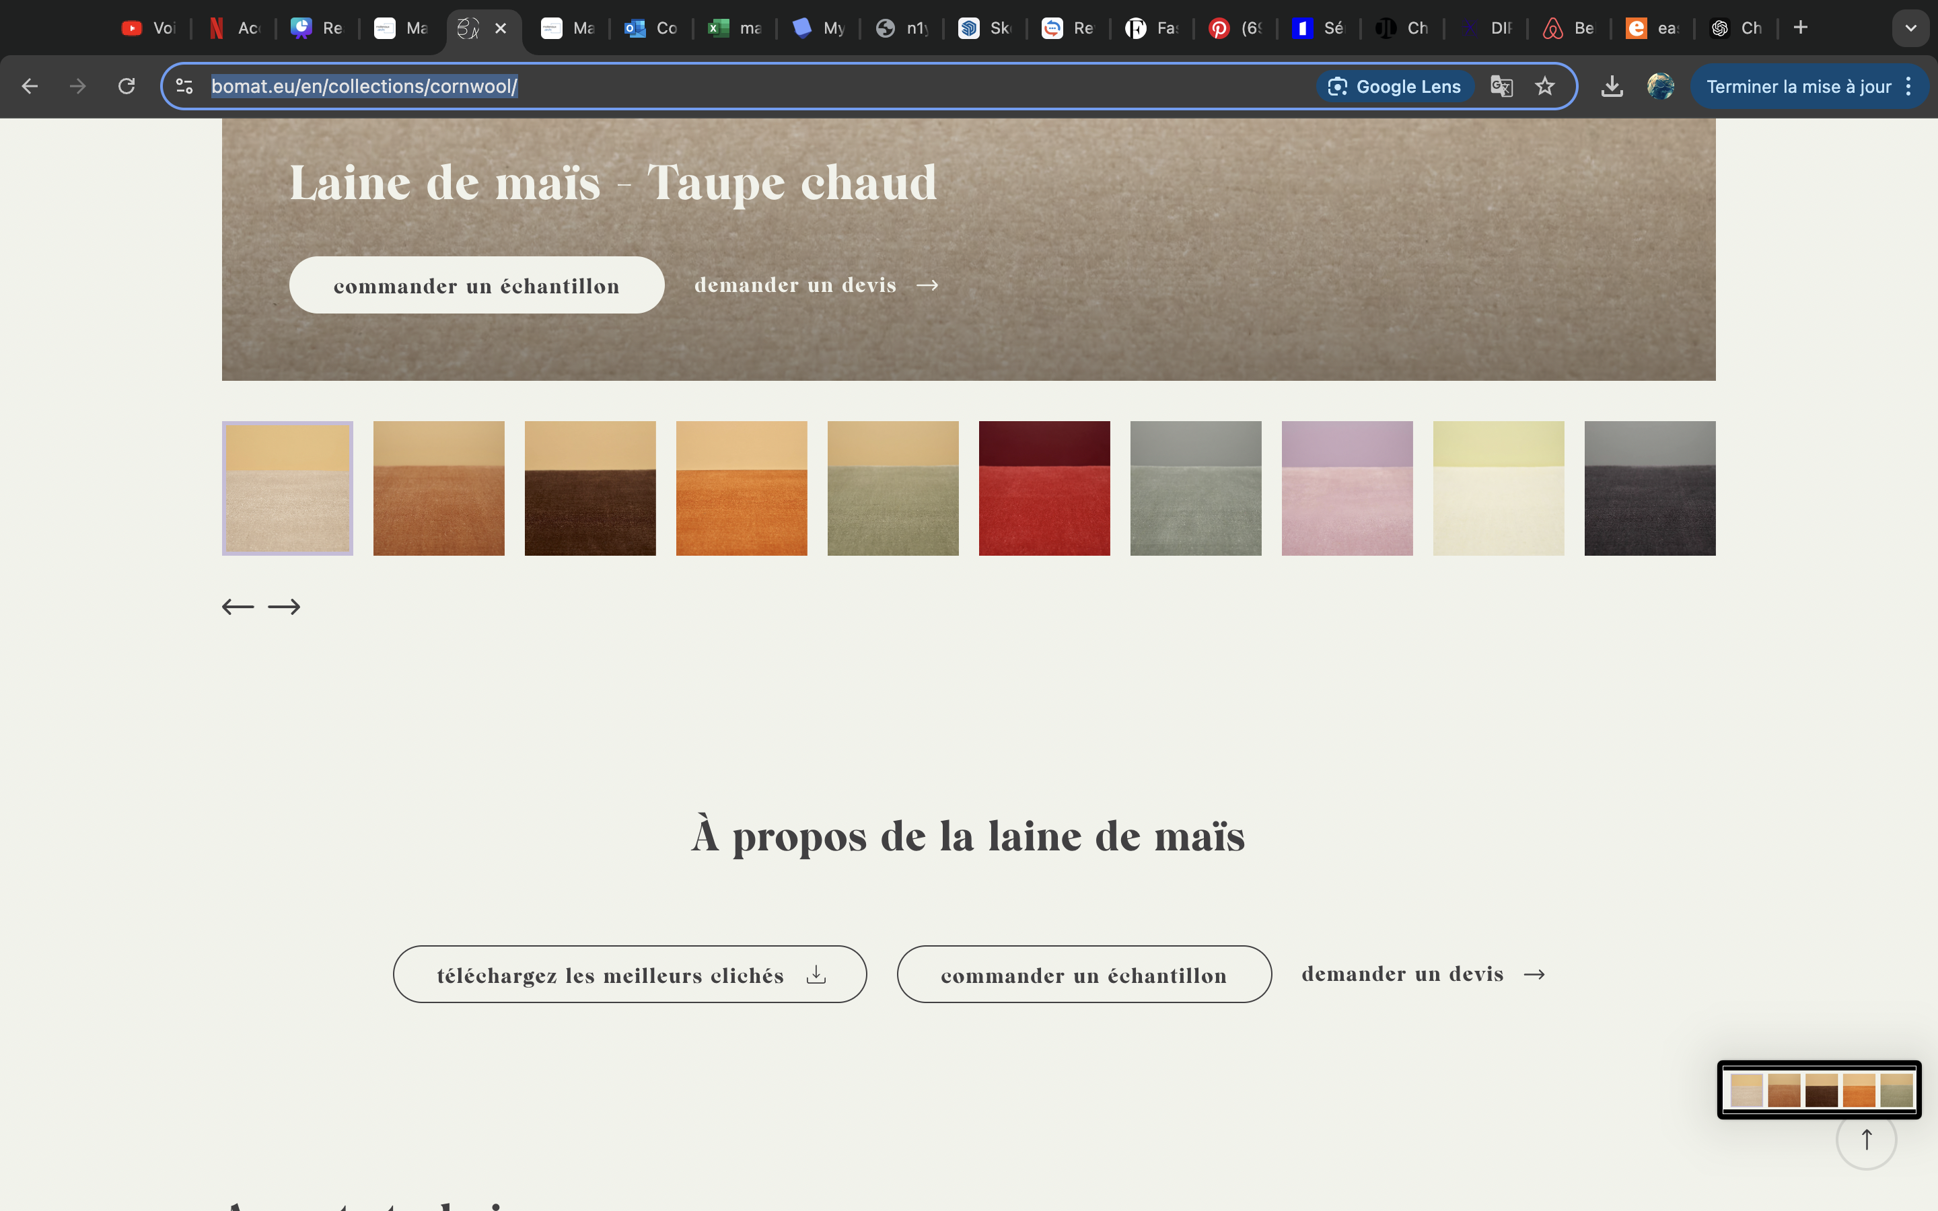Switch to the Netflix tab

tap(233, 28)
